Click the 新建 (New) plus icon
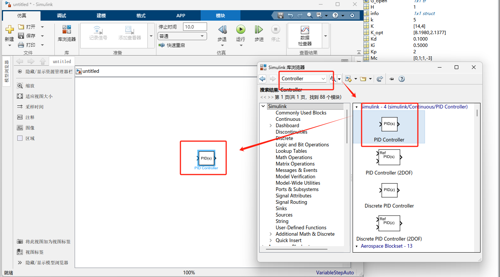 pyautogui.click(x=9, y=29)
